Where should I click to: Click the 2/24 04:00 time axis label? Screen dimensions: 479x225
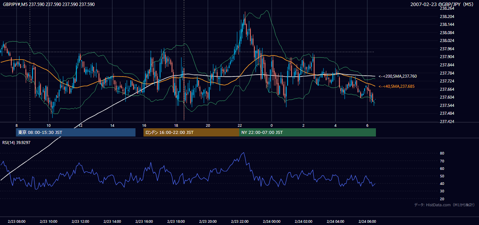(x=335, y=222)
